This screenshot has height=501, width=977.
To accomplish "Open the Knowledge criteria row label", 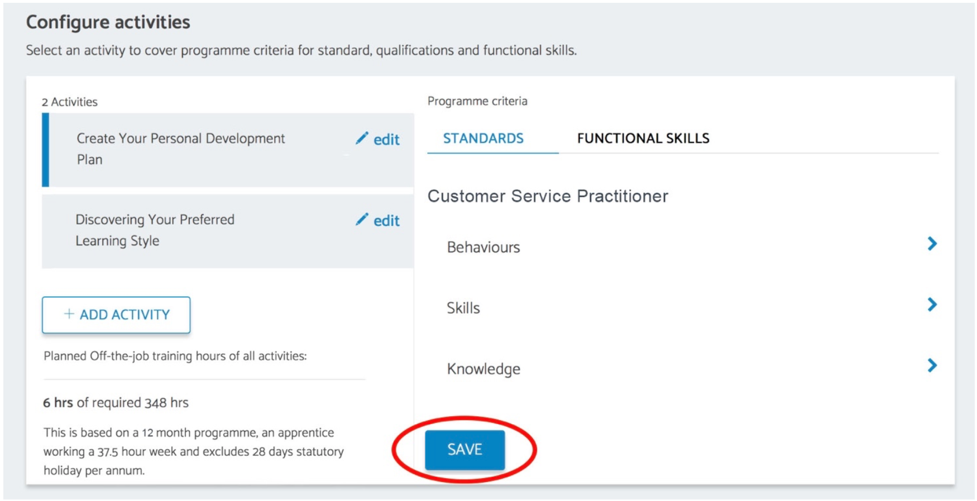I will click(483, 369).
